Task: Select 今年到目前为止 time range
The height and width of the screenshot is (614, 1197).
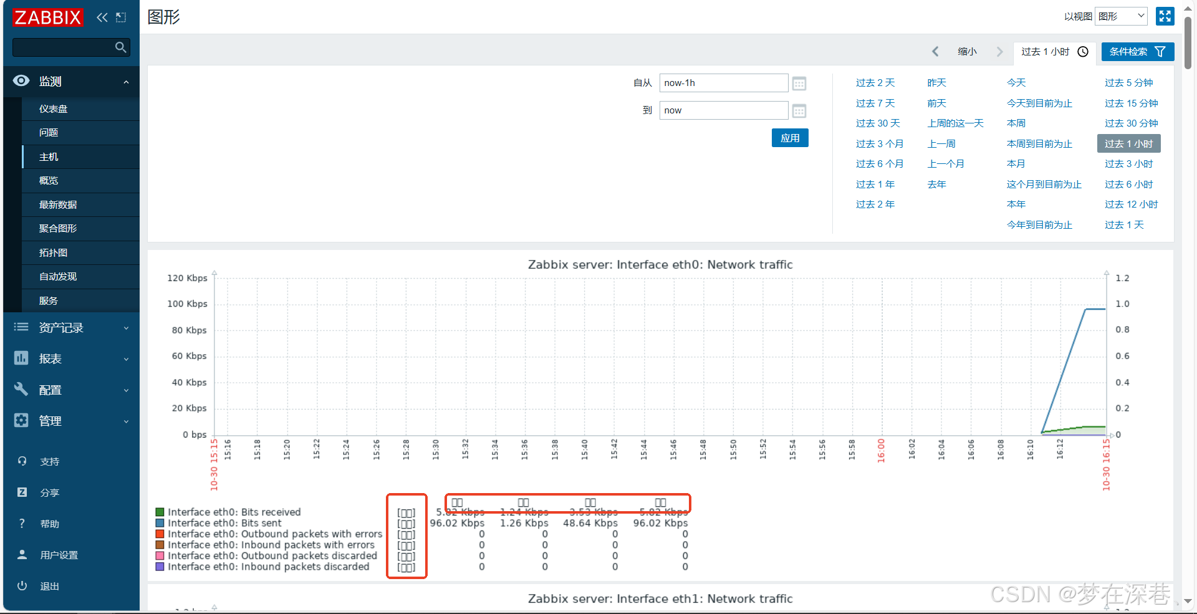Action: click(x=1039, y=225)
